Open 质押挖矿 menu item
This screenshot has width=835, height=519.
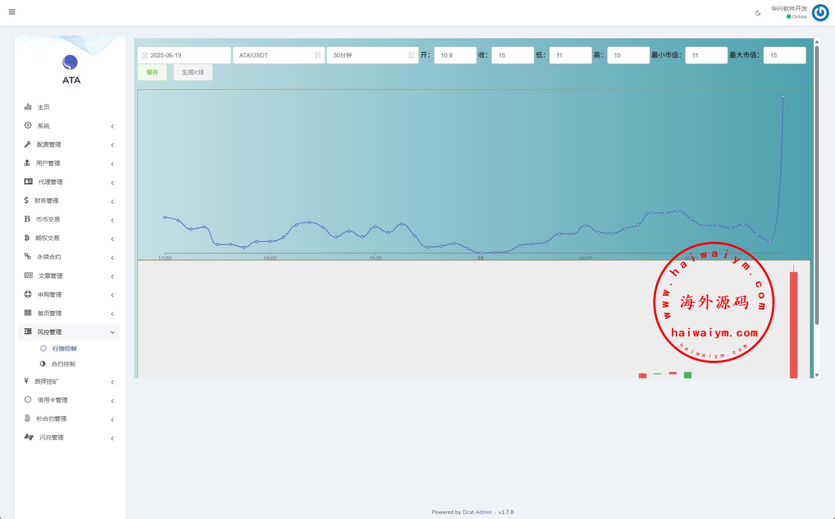coord(46,382)
